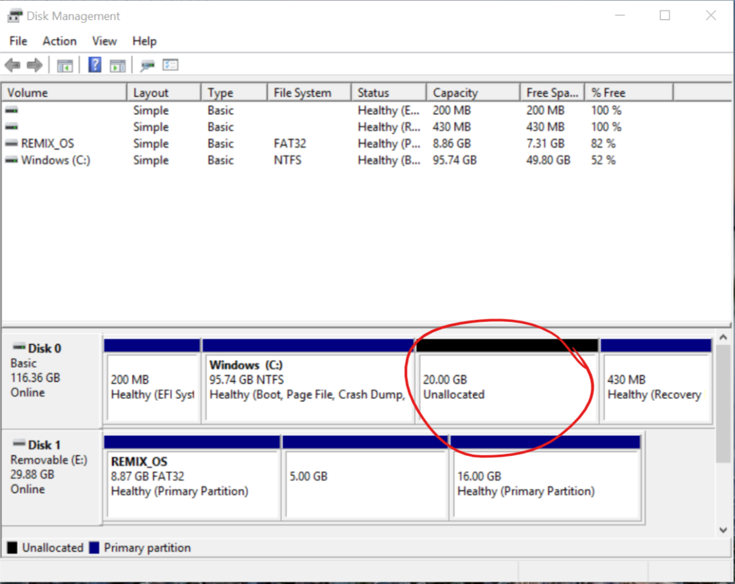735x584 pixels.
Task: Click the 82 % free cell
Action: pyautogui.click(x=603, y=143)
